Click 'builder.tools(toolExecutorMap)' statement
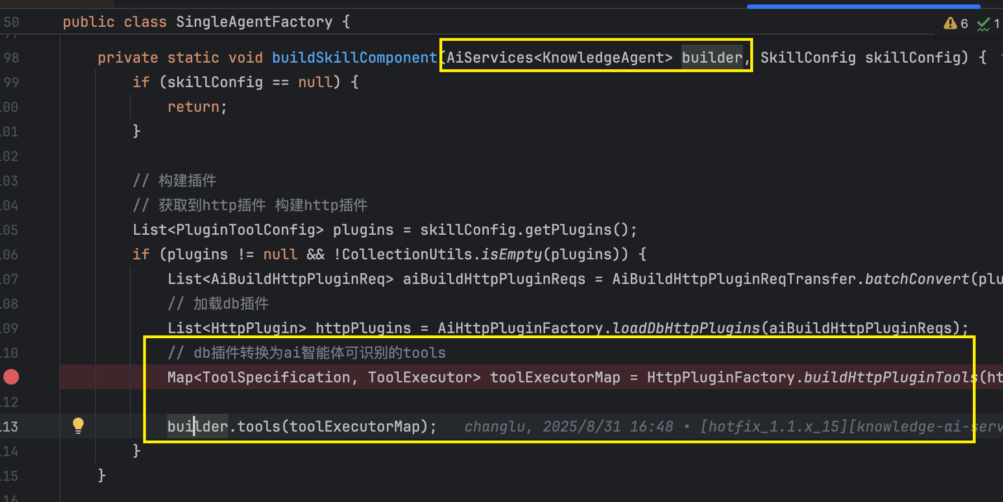Viewport: 1003px width, 502px height. [302, 427]
